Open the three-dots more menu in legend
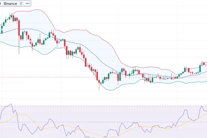The image size is (207, 138). 27,3
